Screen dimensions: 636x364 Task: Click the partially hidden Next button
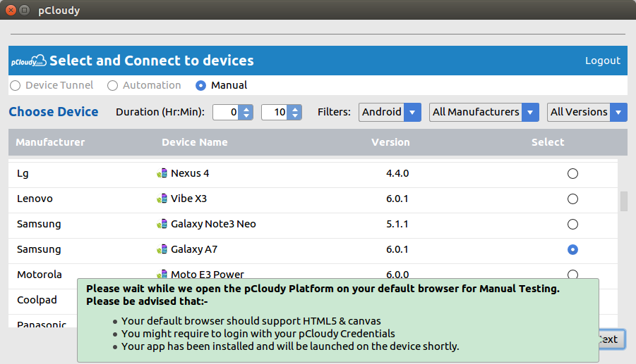point(612,339)
